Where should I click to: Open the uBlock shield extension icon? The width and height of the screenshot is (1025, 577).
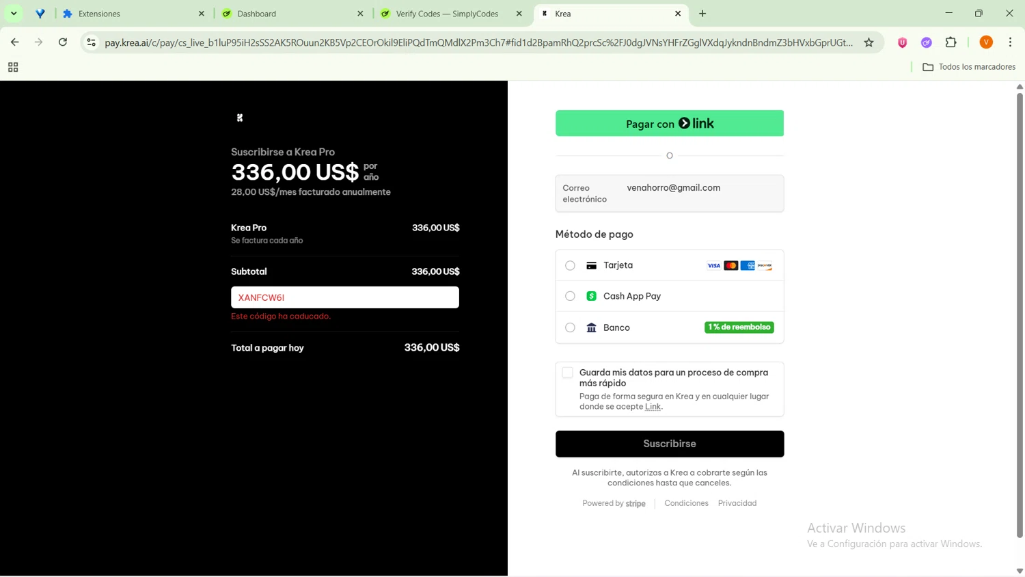pos(902,42)
